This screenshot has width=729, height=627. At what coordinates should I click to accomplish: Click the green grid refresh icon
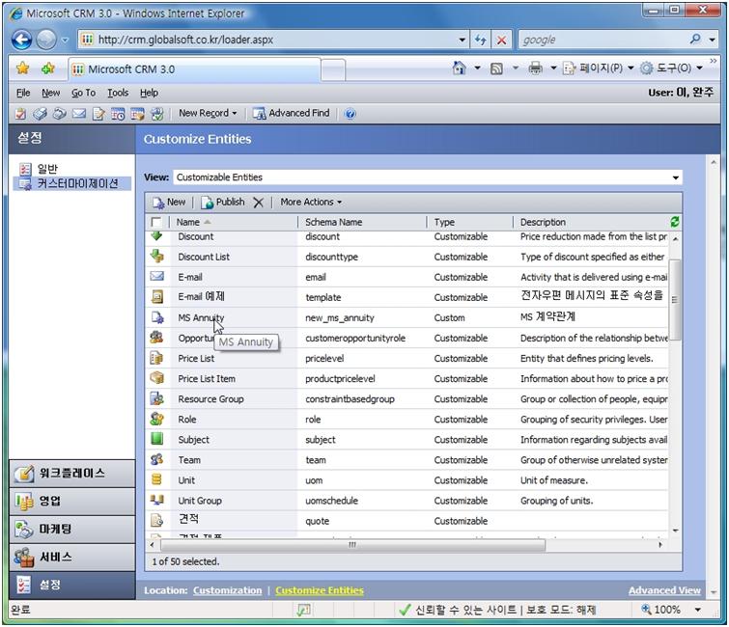pos(675,223)
